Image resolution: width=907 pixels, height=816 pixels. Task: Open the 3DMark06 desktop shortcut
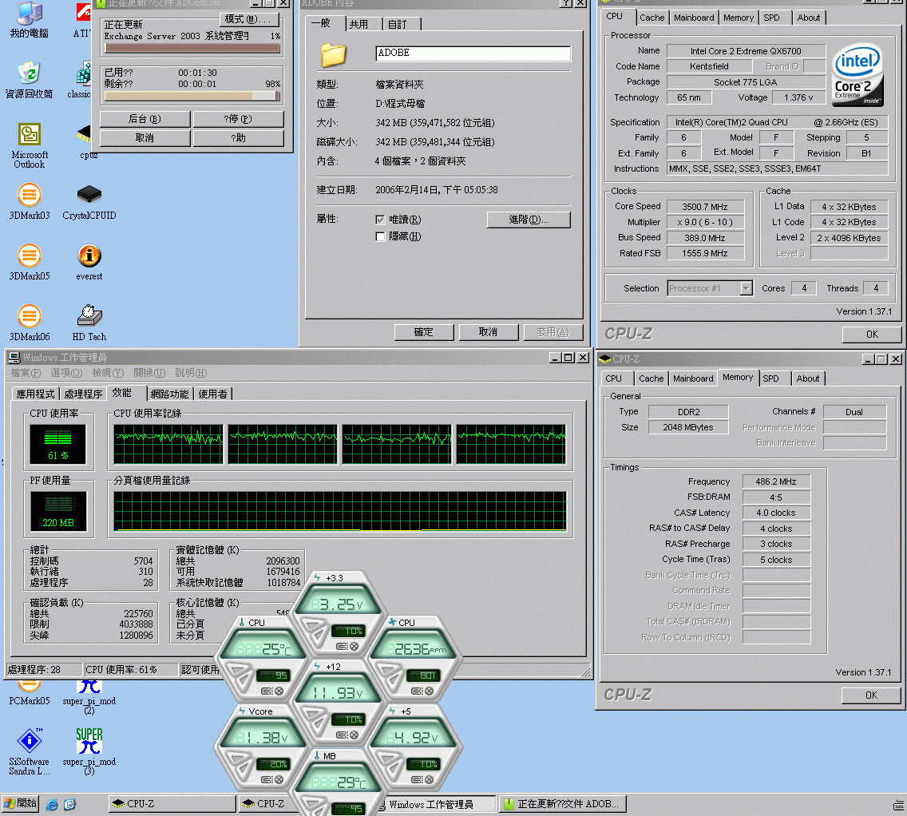coord(29,323)
